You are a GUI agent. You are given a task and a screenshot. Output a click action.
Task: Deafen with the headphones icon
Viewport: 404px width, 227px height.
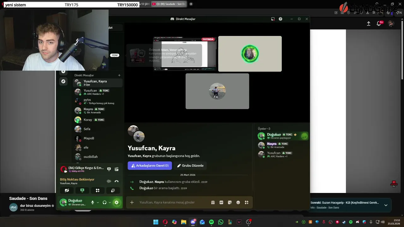coord(104,202)
